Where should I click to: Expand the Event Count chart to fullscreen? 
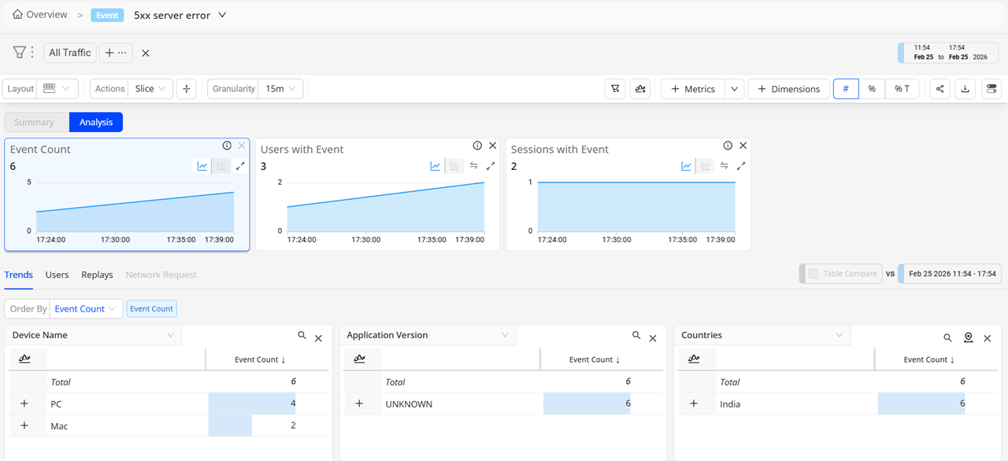[240, 166]
